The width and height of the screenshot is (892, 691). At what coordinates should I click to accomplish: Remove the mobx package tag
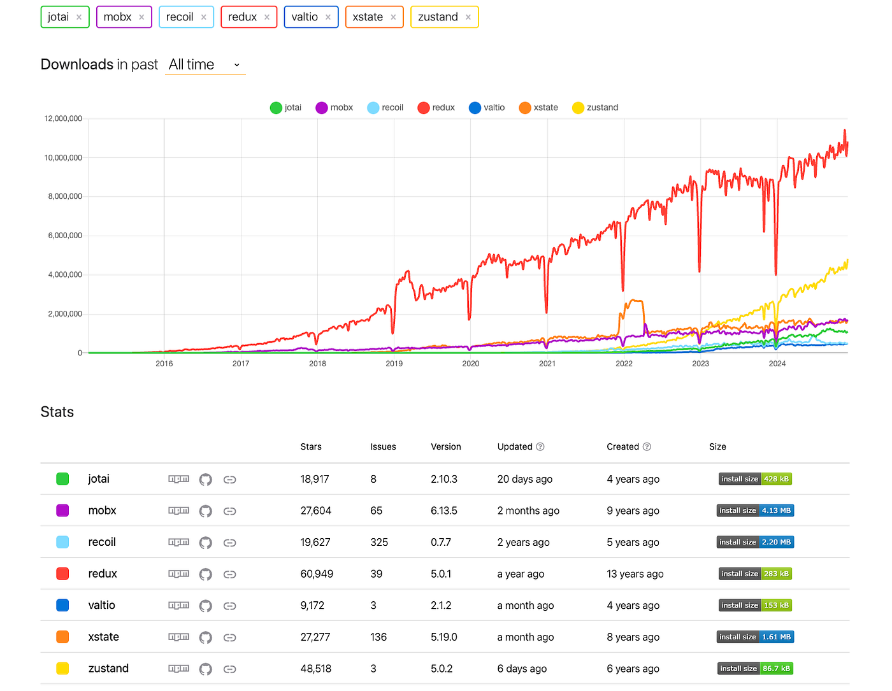click(141, 17)
